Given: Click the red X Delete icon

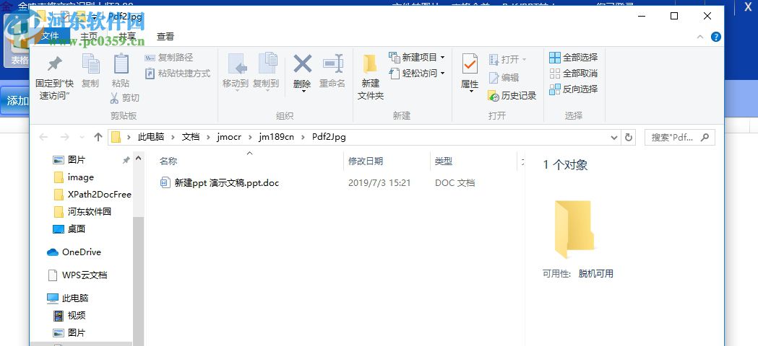Looking at the screenshot, I should point(302,65).
